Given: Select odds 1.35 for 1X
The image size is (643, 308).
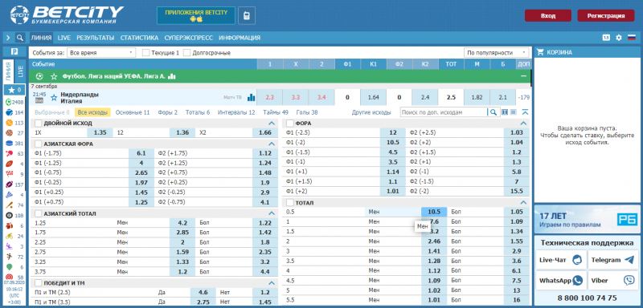Looking at the screenshot, I should point(100,132).
